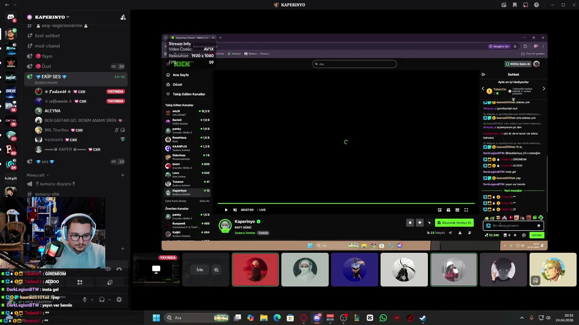Open KAPERINYO server dropdown menu

[x=52, y=17]
